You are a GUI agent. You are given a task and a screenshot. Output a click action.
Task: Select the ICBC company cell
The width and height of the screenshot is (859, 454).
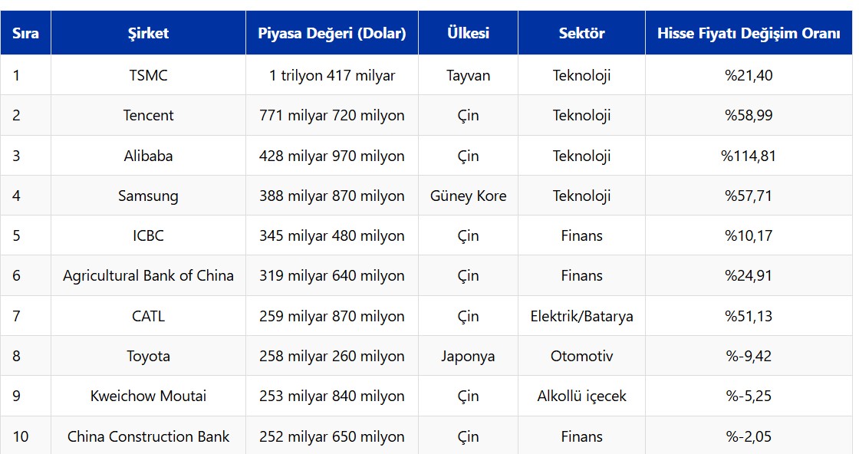point(148,235)
